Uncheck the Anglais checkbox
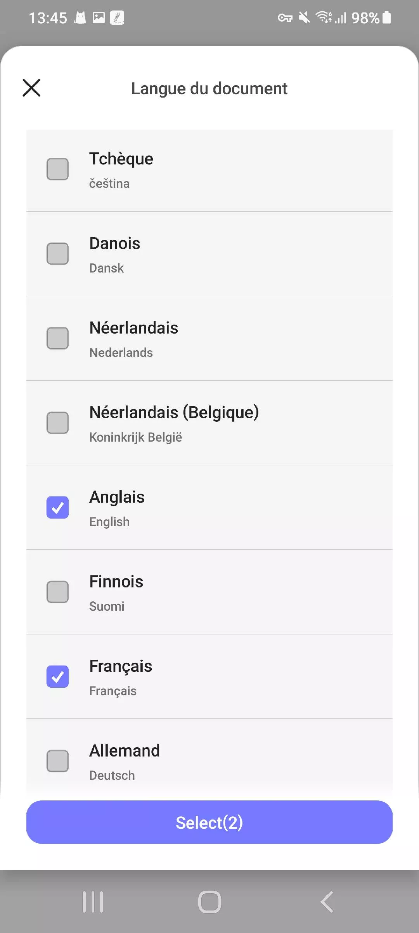The height and width of the screenshot is (933, 419). click(x=58, y=507)
